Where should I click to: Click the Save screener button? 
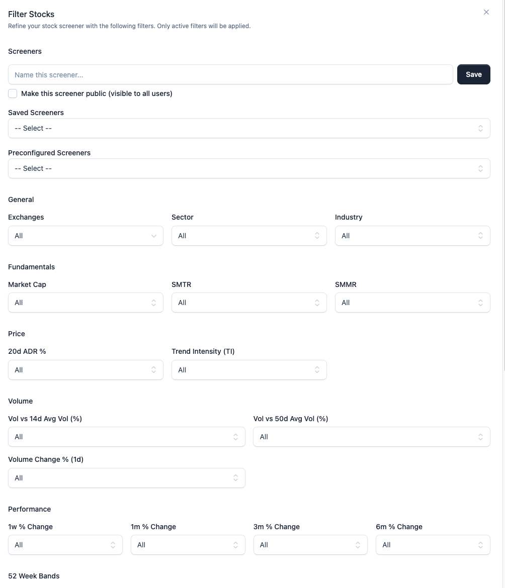(473, 74)
